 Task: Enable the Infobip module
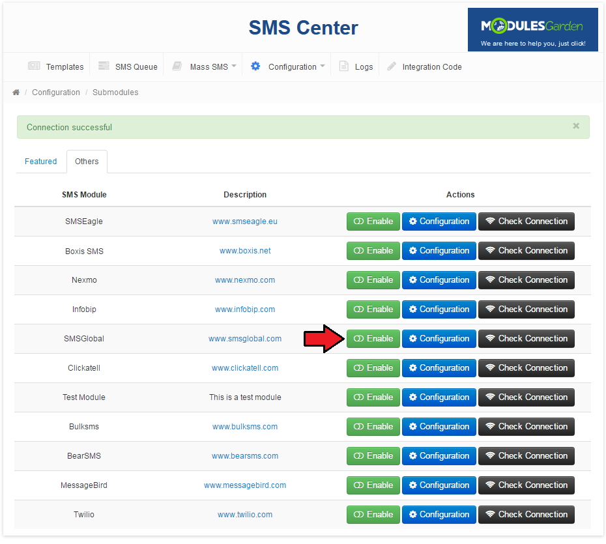pos(373,309)
